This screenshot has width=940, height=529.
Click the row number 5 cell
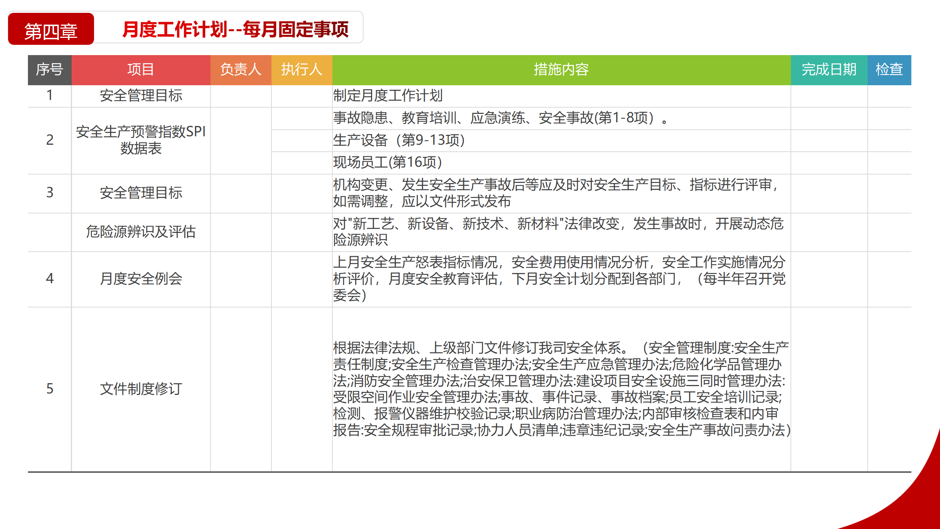50,389
